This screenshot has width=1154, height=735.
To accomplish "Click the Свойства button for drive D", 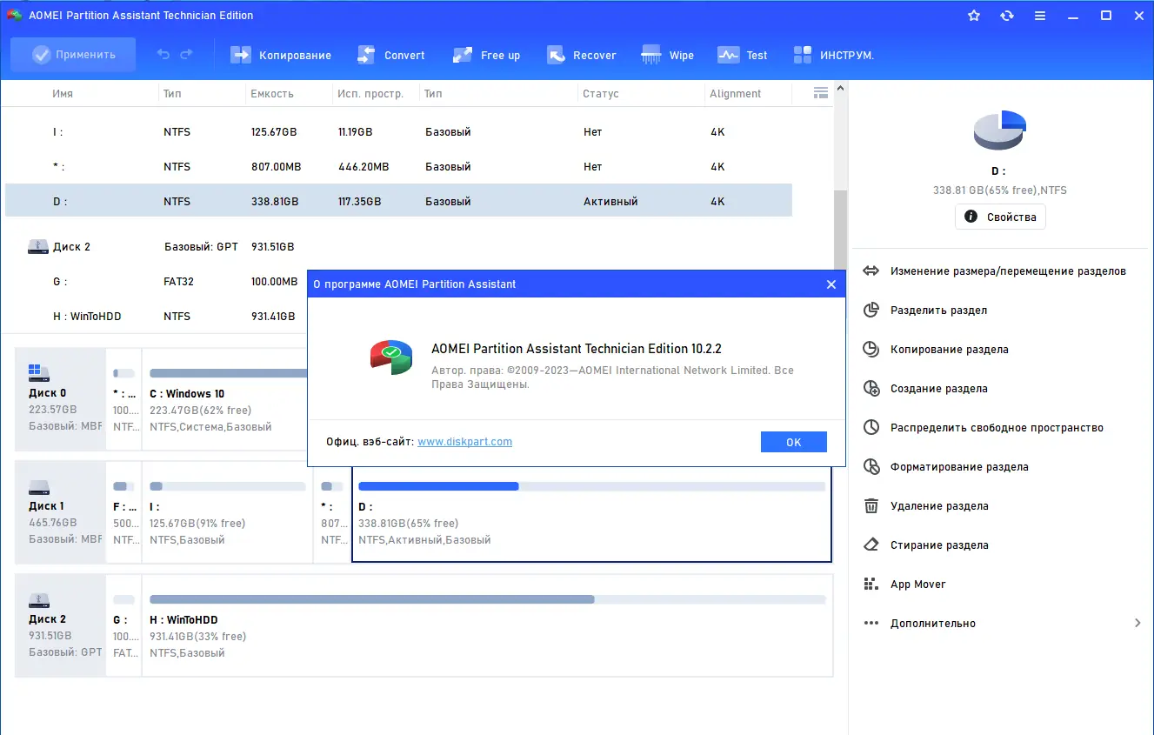I will click(x=1000, y=217).
